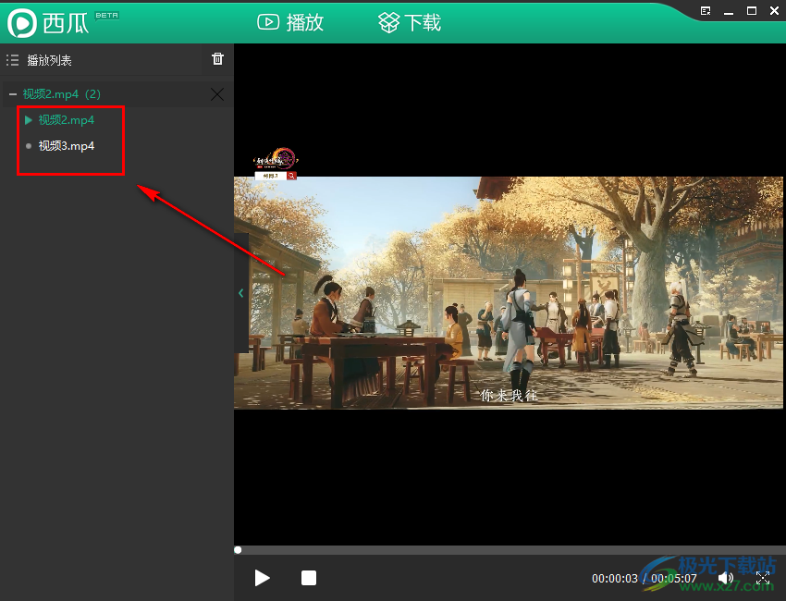The image size is (786, 601).
Task: Click the elapsed time 00:00:03
Action: [x=615, y=579]
